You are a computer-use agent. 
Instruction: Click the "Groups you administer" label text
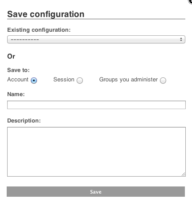coord(128,80)
